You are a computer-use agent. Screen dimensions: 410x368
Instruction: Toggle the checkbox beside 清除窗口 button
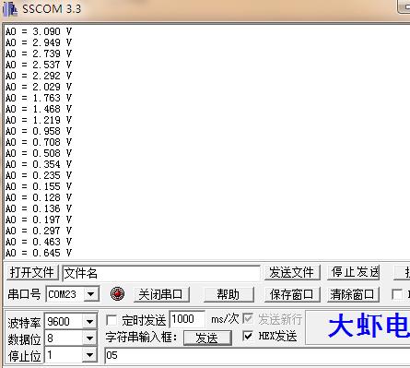pos(397,294)
